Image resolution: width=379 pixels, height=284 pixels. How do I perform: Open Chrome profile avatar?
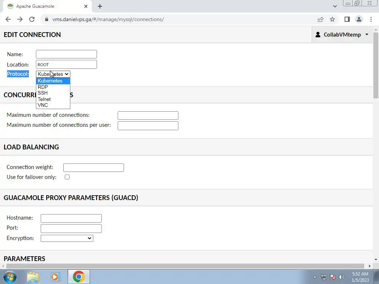pos(359,19)
